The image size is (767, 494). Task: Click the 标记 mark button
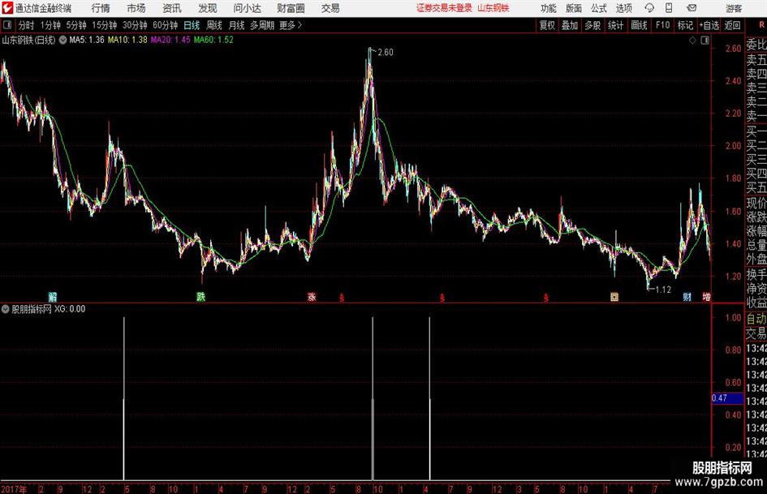pos(685,25)
